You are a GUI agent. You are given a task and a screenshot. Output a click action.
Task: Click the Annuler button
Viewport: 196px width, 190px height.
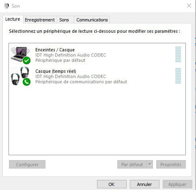(144, 184)
